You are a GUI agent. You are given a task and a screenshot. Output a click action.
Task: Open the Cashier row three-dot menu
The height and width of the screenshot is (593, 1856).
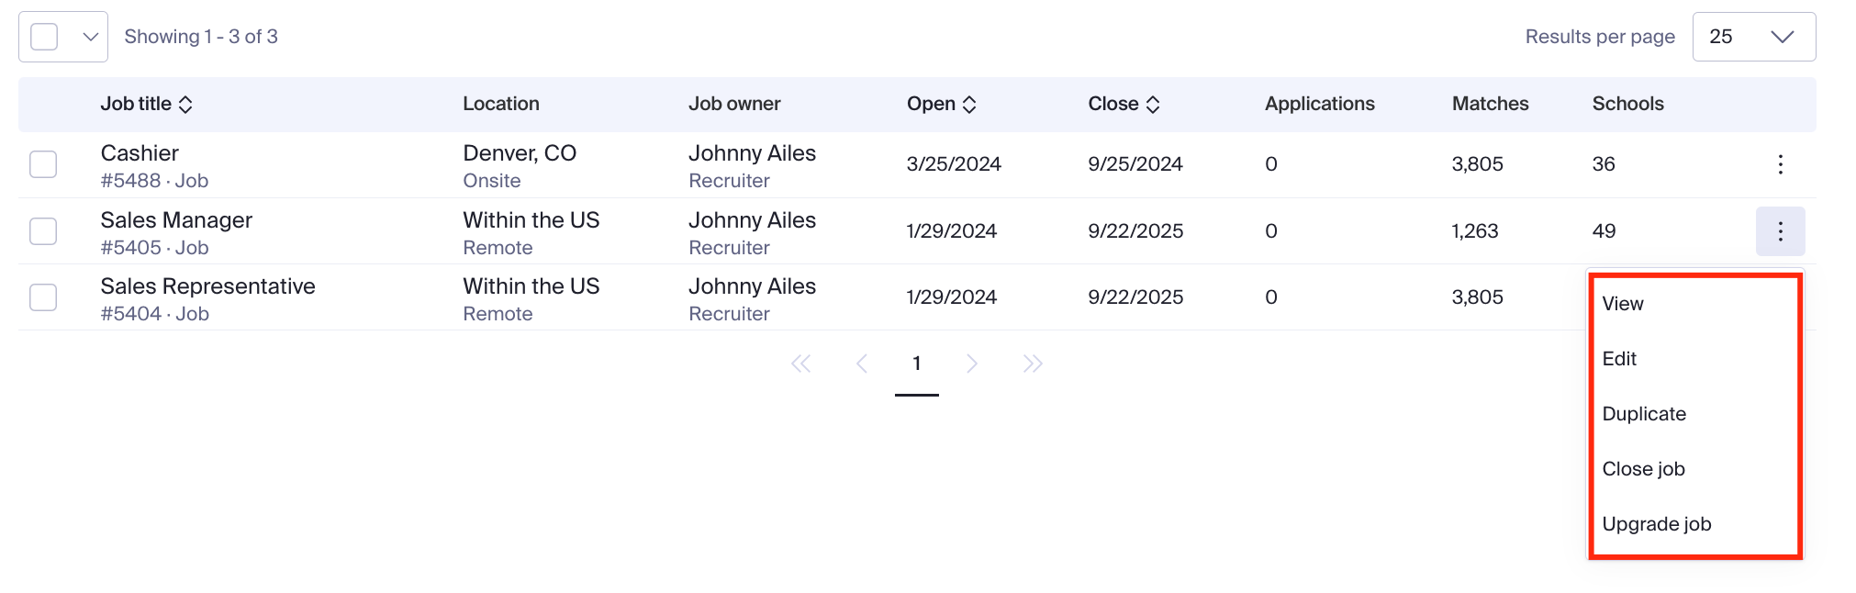(x=1780, y=164)
